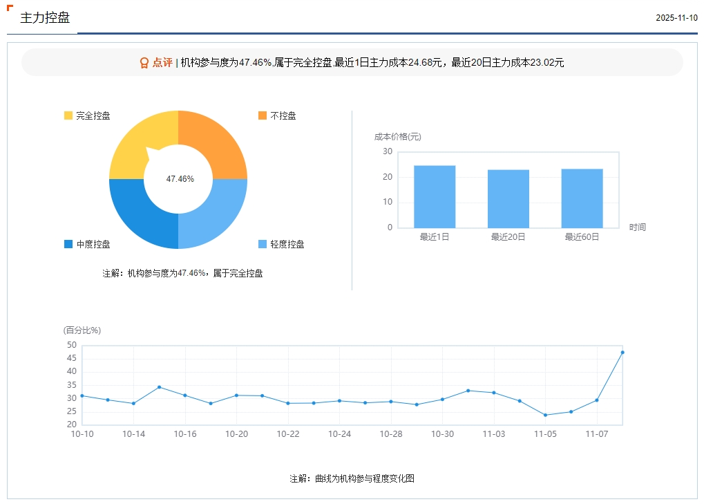The height and width of the screenshot is (504, 704).
Task: Click the first data point at 10-10
Action: pyautogui.click(x=82, y=395)
